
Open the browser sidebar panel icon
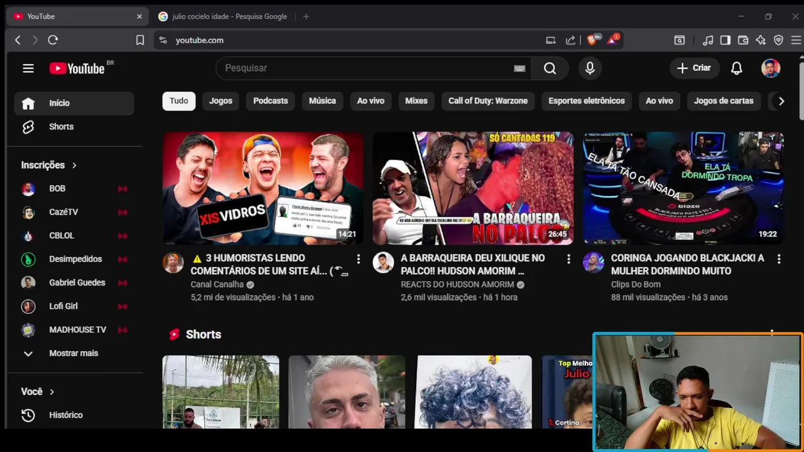pos(725,40)
